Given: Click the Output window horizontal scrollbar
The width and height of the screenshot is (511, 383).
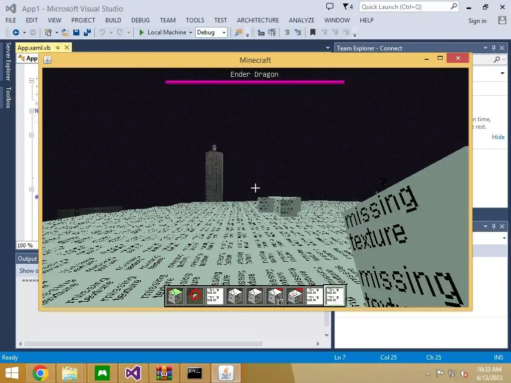Looking at the screenshot, I should (143, 344).
